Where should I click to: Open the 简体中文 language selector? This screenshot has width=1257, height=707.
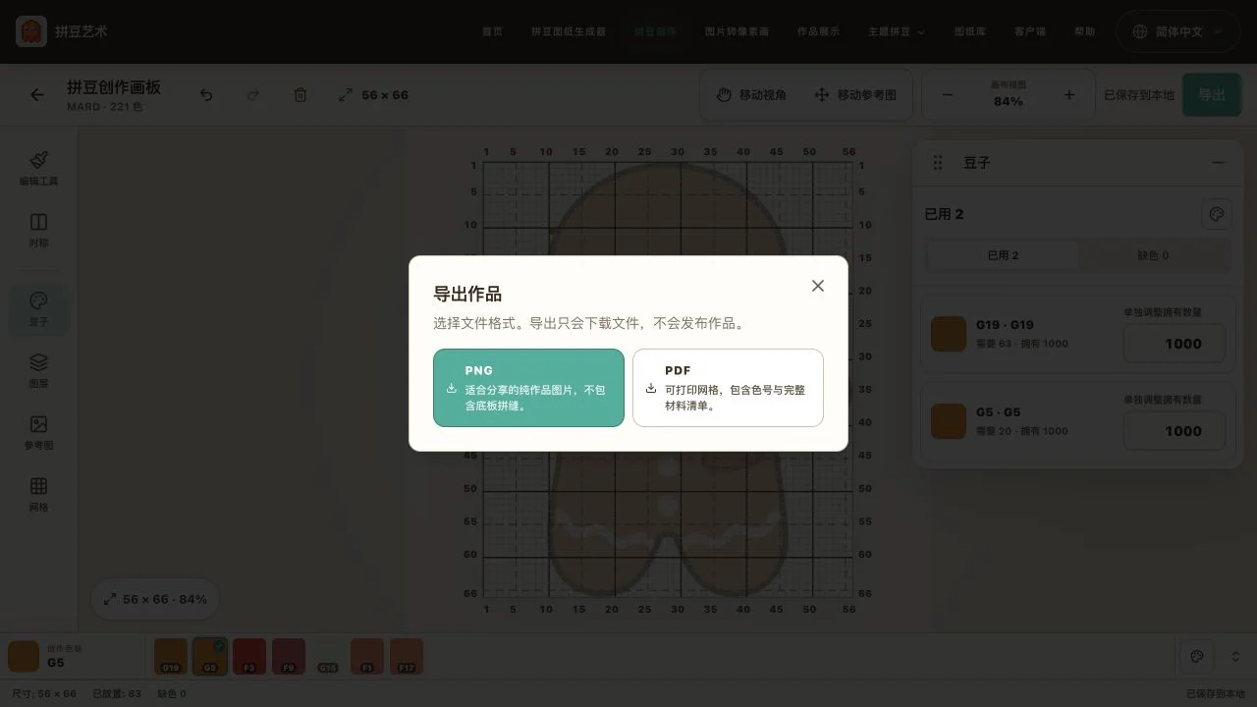tap(1177, 31)
